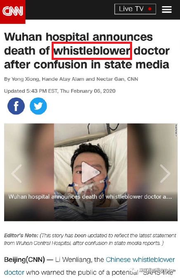Click the red live indicator dot
Screen dimensions: 180x278
150,9
